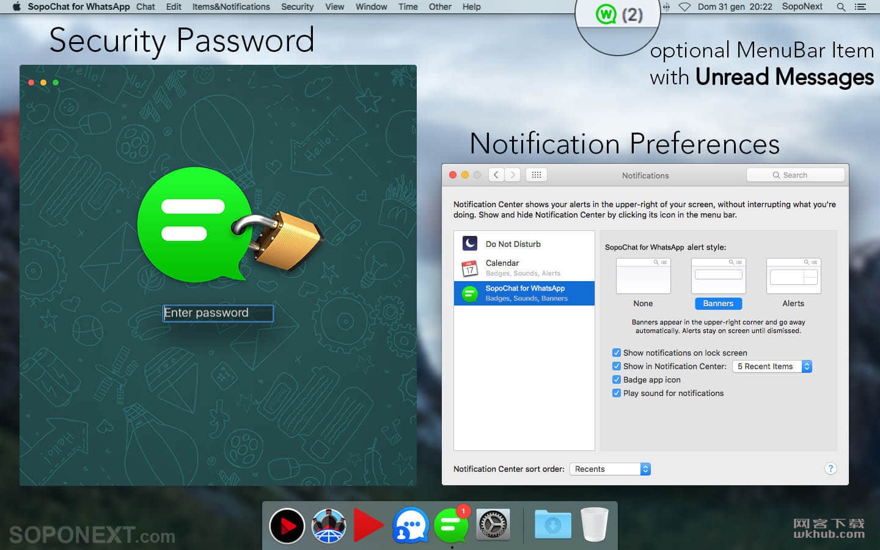
Task: Choose the Banners alert style thumbnail
Action: click(x=718, y=276)
